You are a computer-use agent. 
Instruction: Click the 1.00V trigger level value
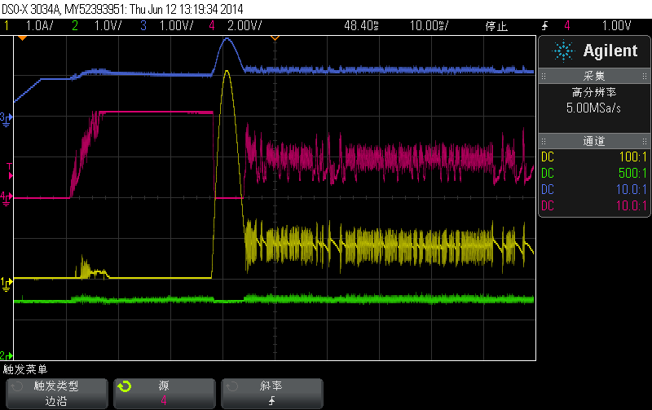pos(617,26)
